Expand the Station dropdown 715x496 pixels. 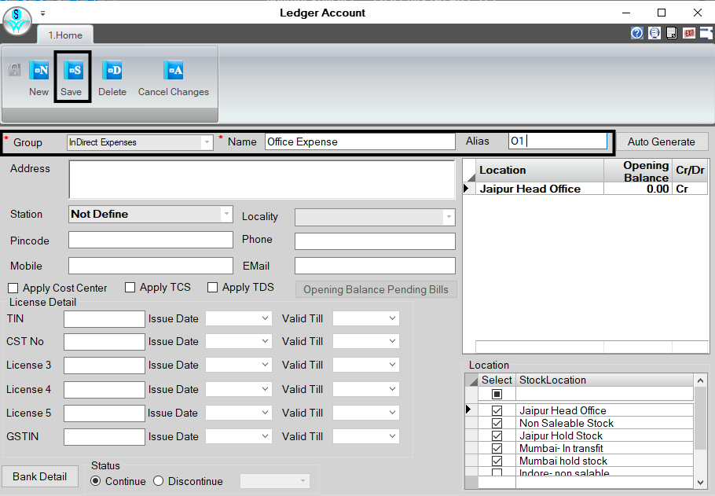226,214
